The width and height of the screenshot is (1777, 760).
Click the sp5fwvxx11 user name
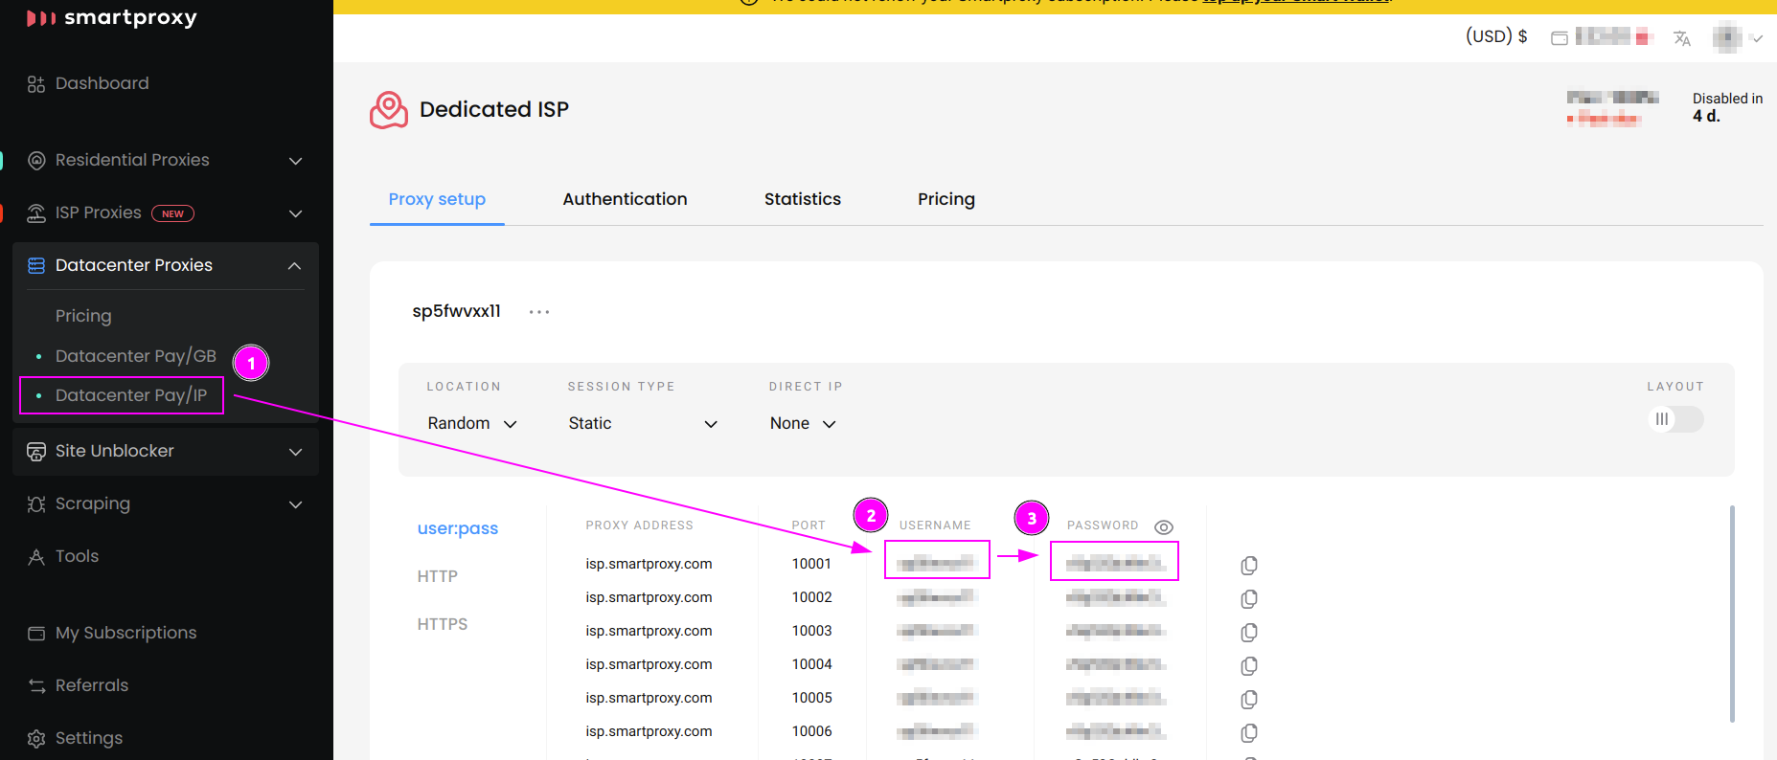coord(456,311)
